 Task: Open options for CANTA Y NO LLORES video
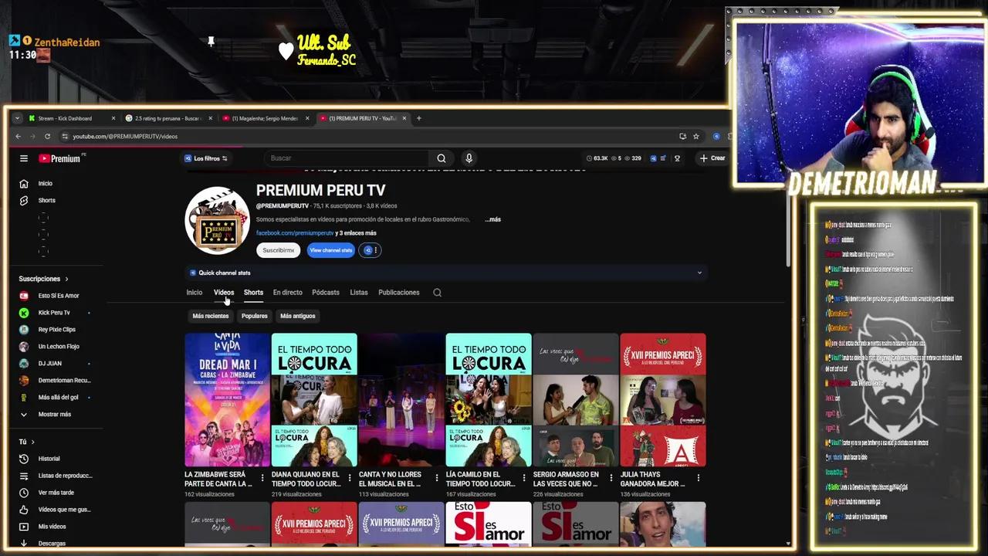tap(437, 478)
